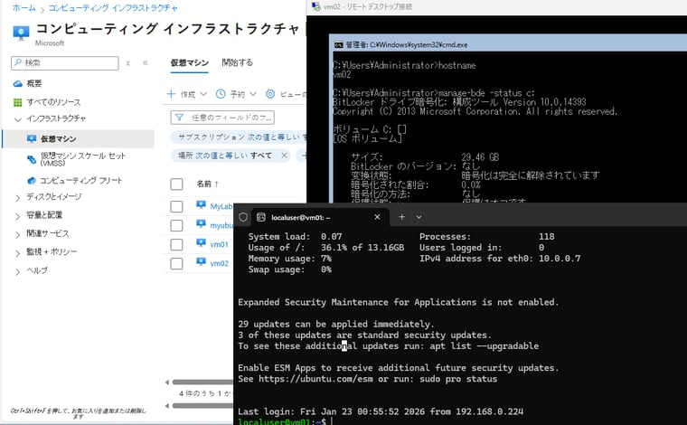Open the 作成 dropdown chevron
687x425 pixels.
click(x=203, y=94)
